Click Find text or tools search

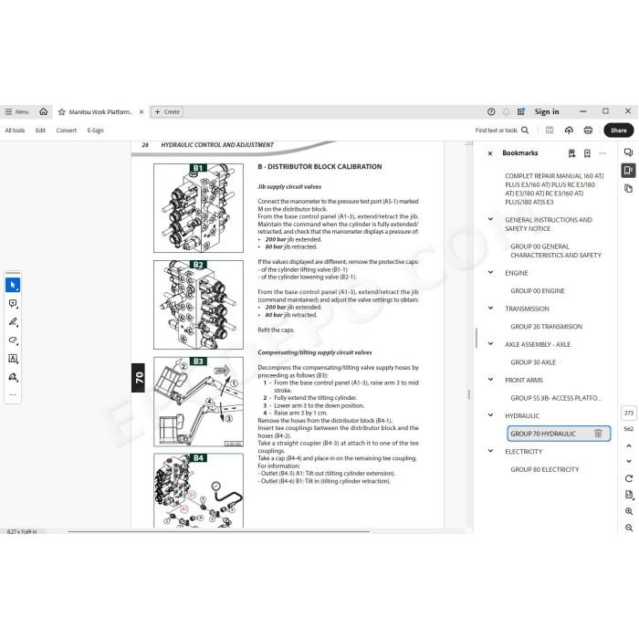coord(502,131)
